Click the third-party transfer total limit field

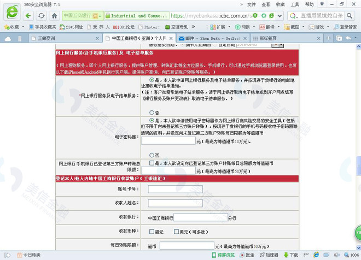coord(168,170)
